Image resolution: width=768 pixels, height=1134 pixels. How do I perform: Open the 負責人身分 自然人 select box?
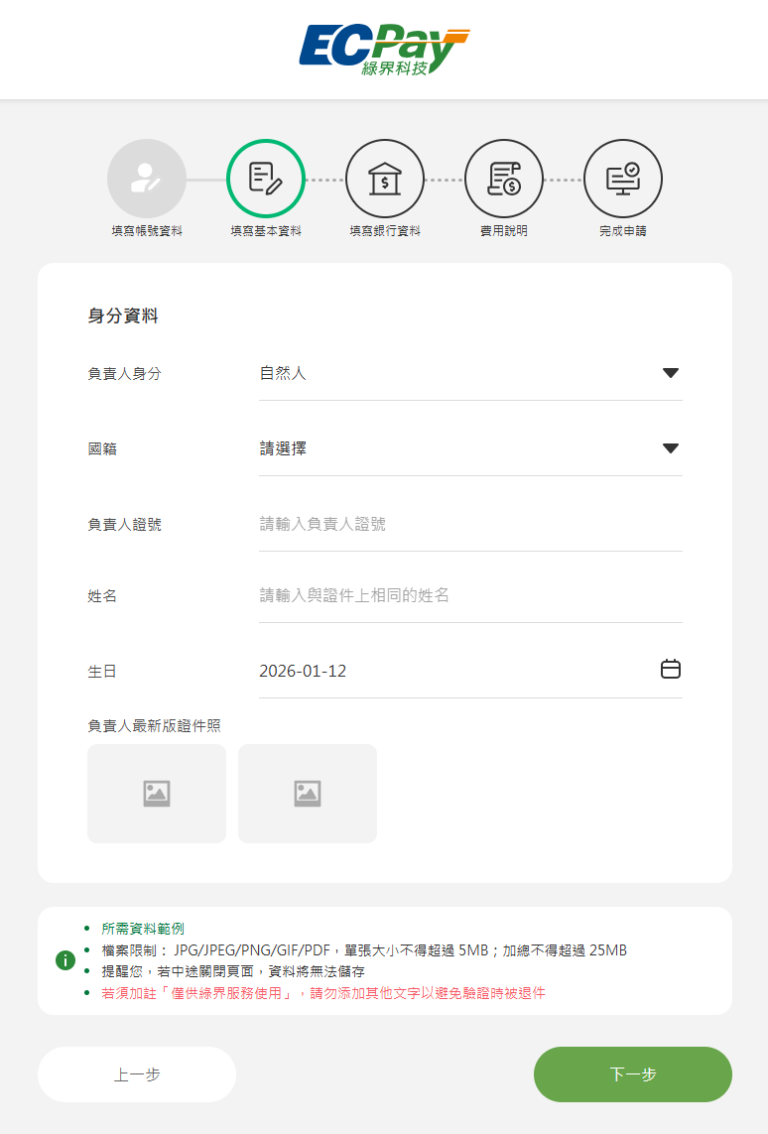pos(456,373)
